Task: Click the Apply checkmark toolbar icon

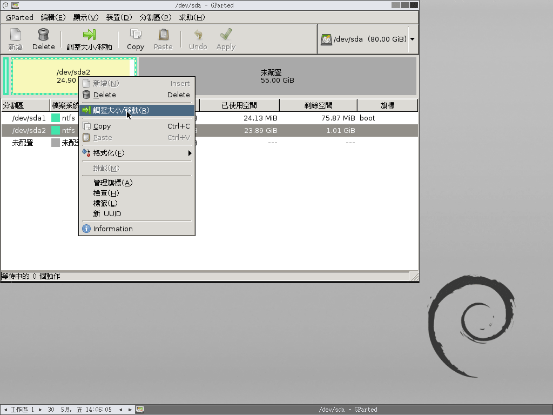Action: [226, 35]
